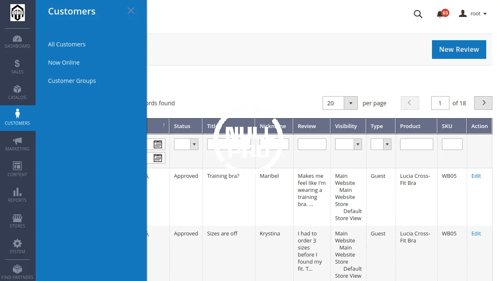Click the New Review button
Screen dimensions: 497x281
pos(459,49)
